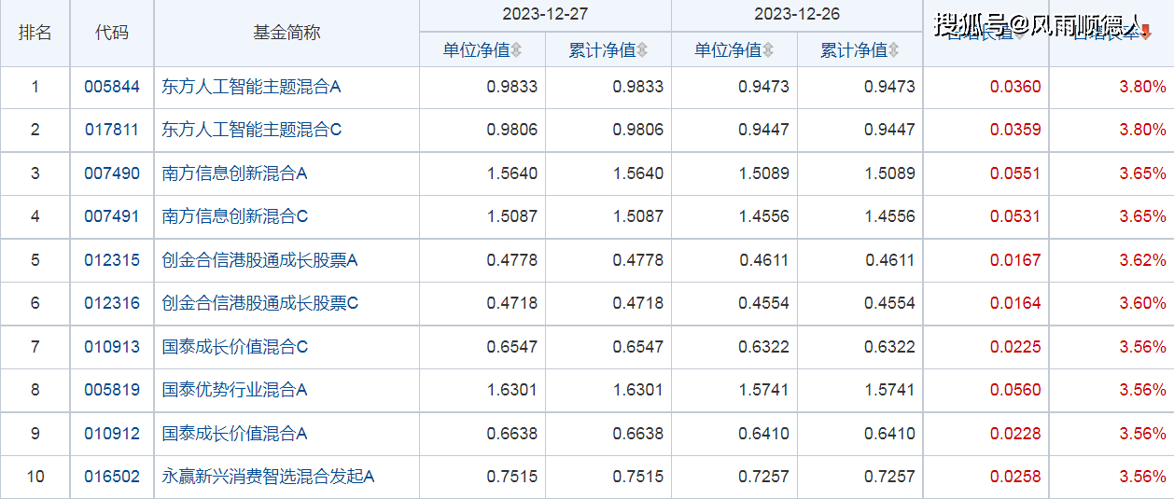Screen dimensions: 1174x499
Task: Open 创金合信港股通成长股票C fund page
Action: click(260, 303)
